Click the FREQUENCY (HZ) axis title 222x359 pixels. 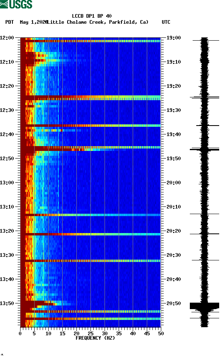(x=95, y=338)
